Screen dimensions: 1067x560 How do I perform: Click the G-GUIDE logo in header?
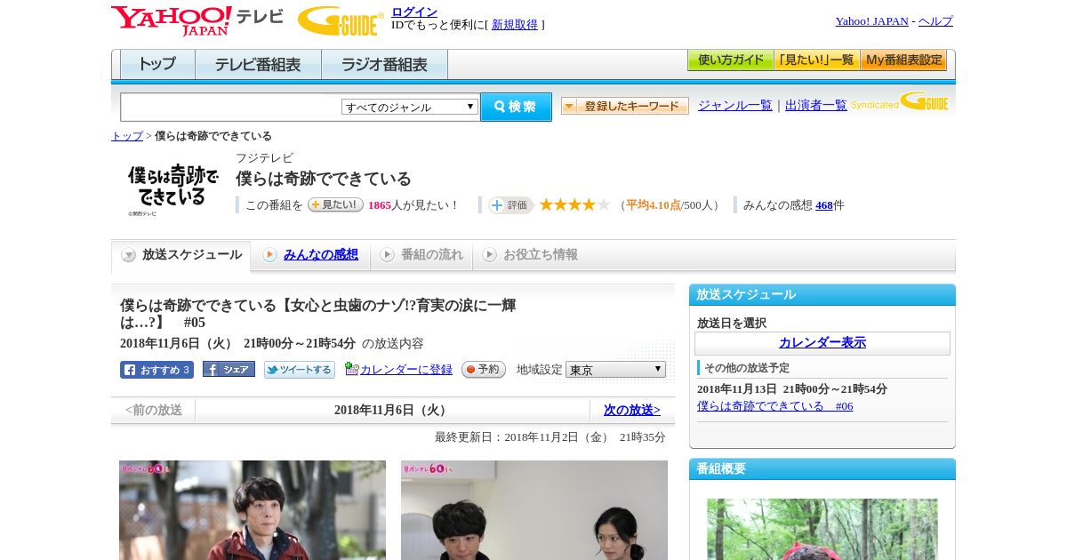pyautogui.click(x=341, y=21)
